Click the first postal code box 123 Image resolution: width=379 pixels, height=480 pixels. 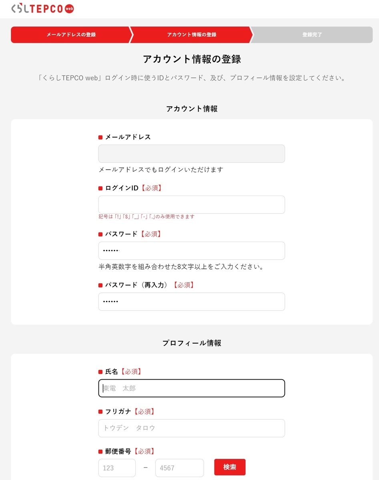tap(117, 468)
